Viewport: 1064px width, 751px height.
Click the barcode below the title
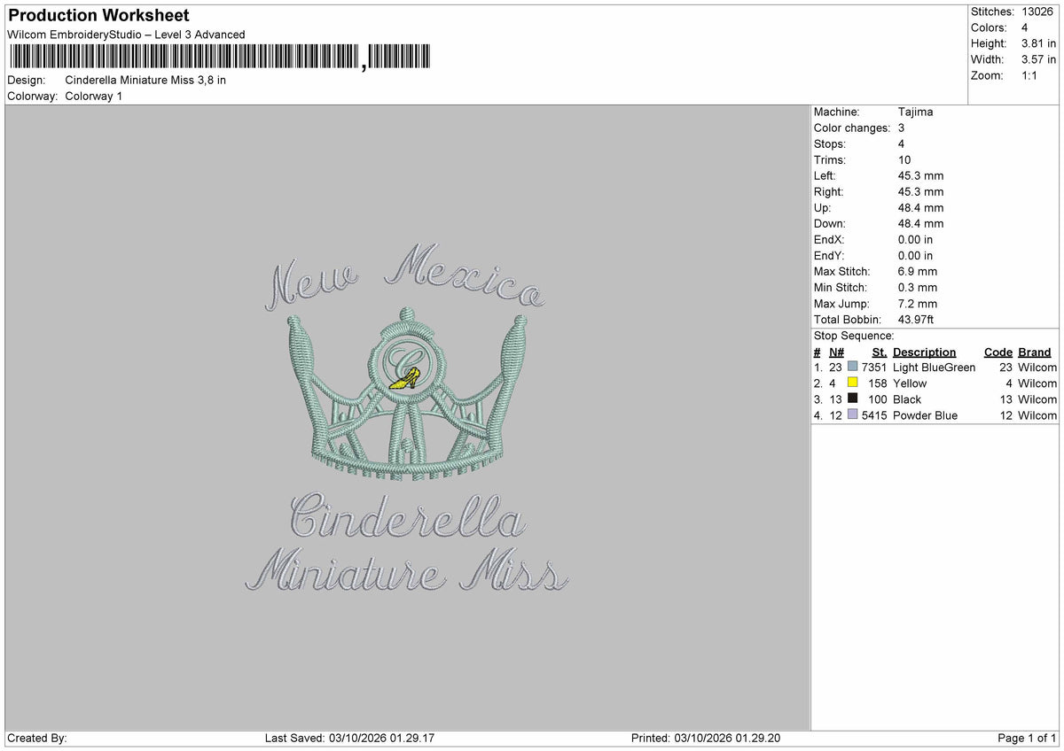point(220,58)
